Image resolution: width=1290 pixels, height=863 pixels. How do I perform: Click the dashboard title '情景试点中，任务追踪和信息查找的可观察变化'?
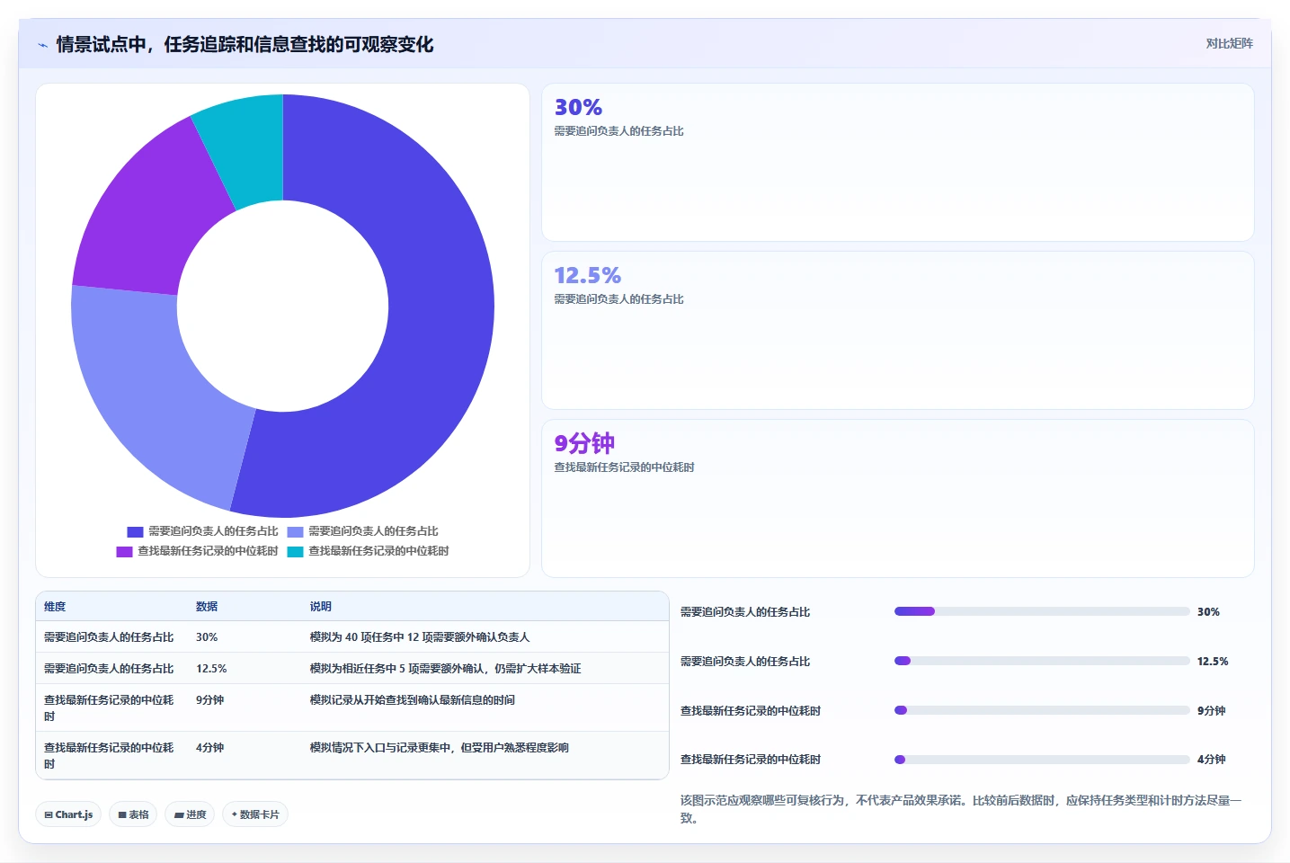pos(245,45)
